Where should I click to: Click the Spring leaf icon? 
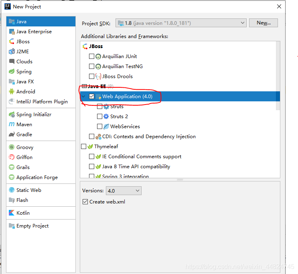[x=12, y=71]
